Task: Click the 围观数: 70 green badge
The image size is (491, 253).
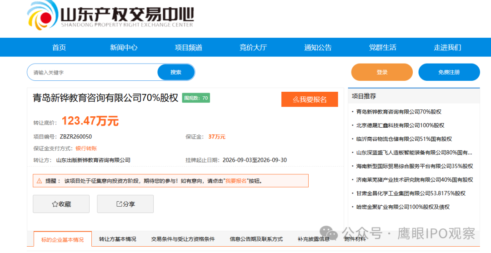Action: pyautogui.click(x=196, y=98)
